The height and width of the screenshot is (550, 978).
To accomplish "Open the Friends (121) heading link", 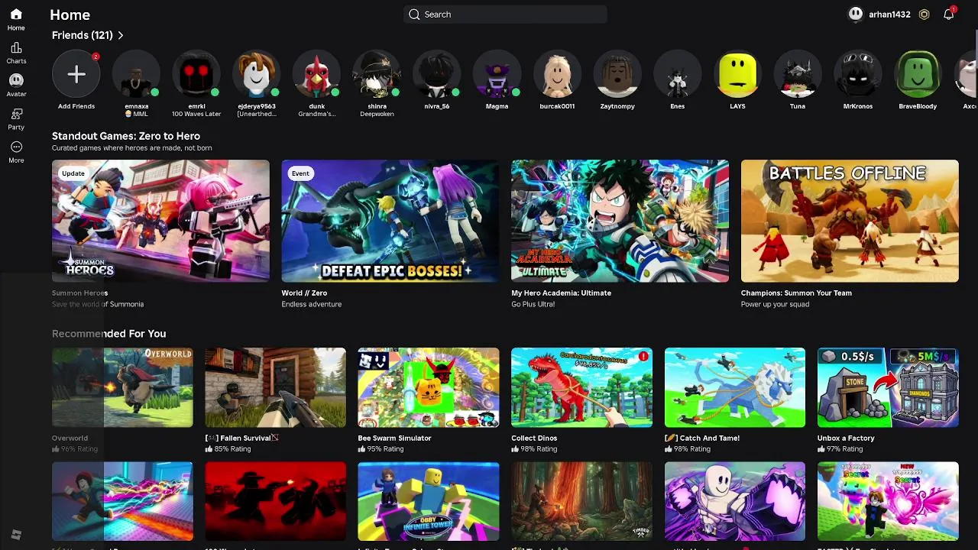I will click(x=83, y=35).
